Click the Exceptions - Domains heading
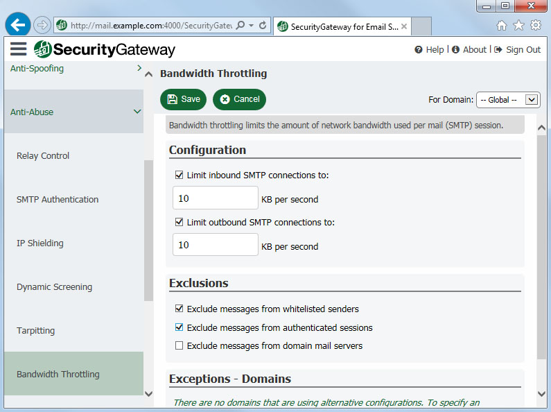This screenshot has width=551, height=412. (x=230, y=379)
